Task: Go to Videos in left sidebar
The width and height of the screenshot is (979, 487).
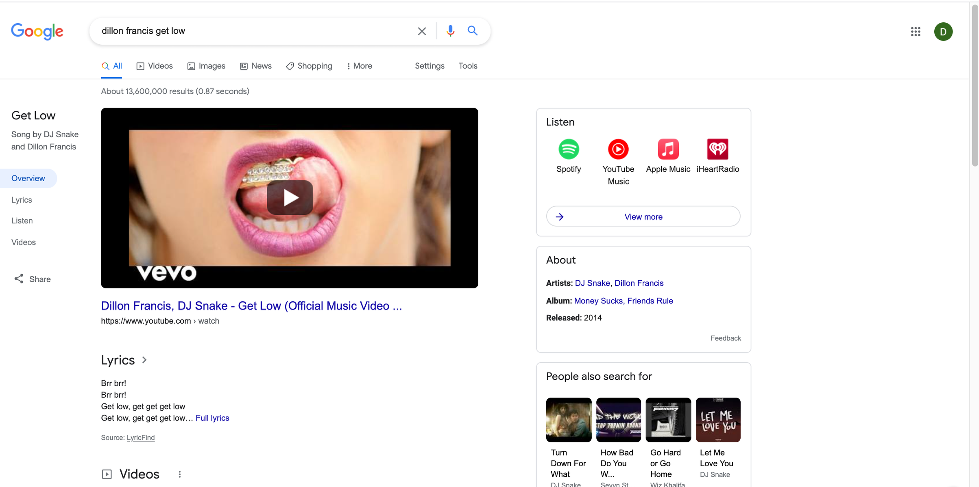Action: coord(24,242)
